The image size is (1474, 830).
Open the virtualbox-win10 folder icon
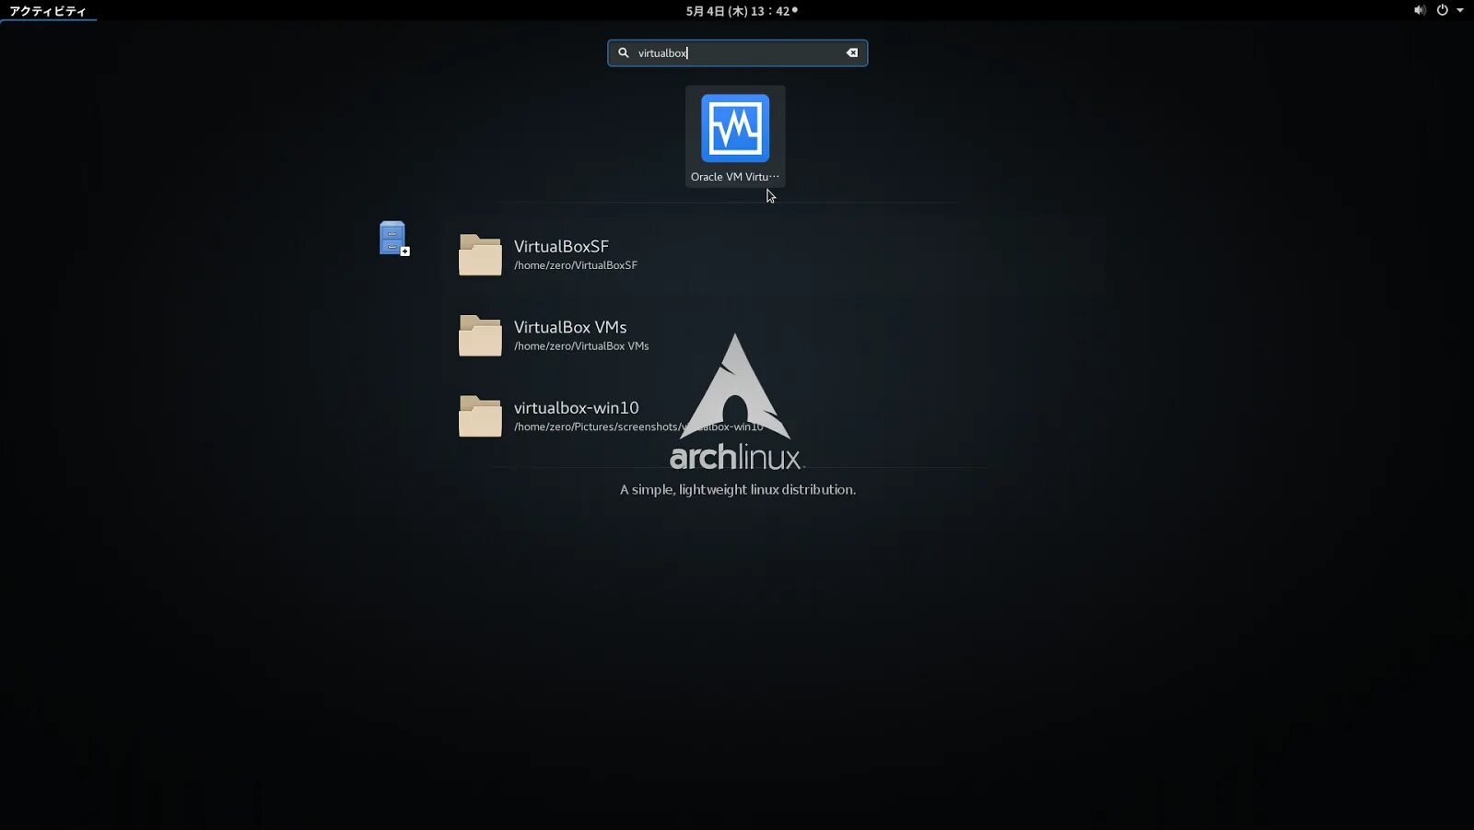coord(480,416)
